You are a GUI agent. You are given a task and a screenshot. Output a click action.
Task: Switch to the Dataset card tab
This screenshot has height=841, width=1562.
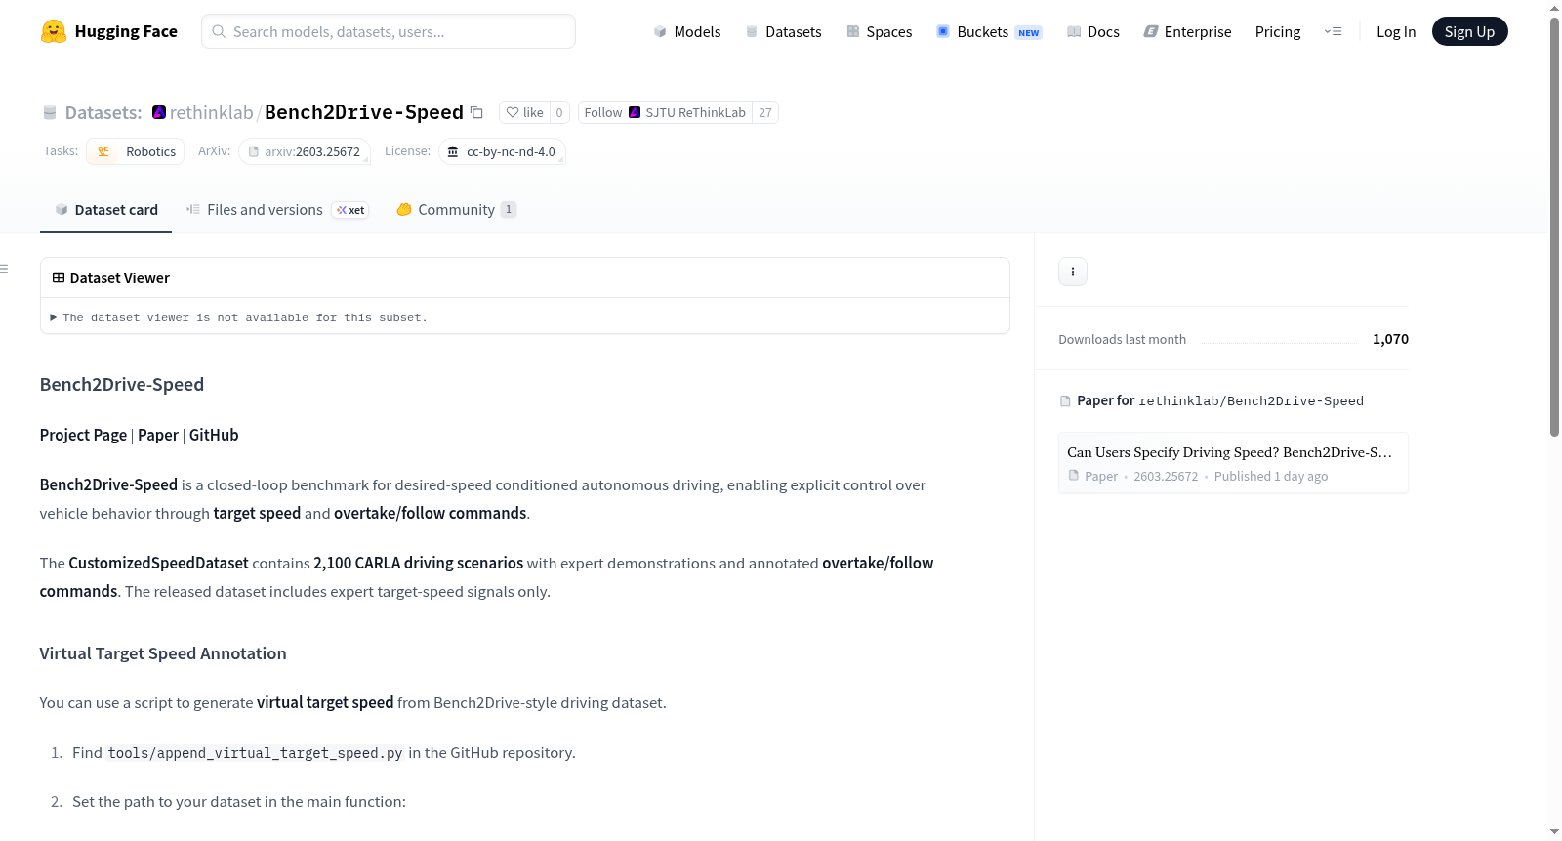click(x=105, y=209)
